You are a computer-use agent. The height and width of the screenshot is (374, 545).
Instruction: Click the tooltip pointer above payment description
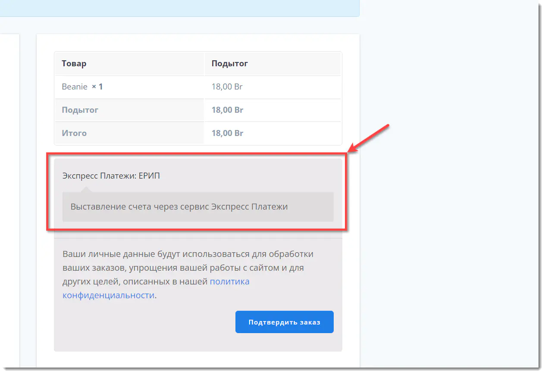pos(86,189)
